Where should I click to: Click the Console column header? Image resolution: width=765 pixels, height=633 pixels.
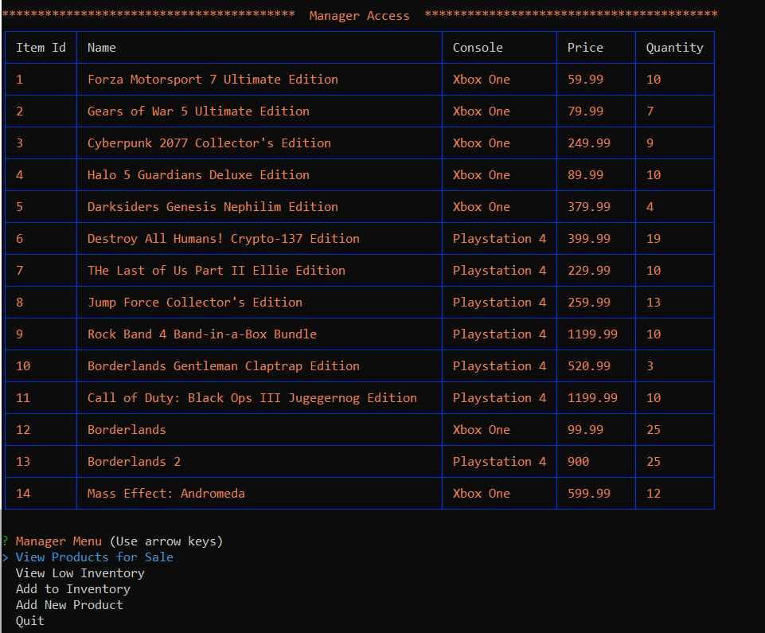click(478, 47)
